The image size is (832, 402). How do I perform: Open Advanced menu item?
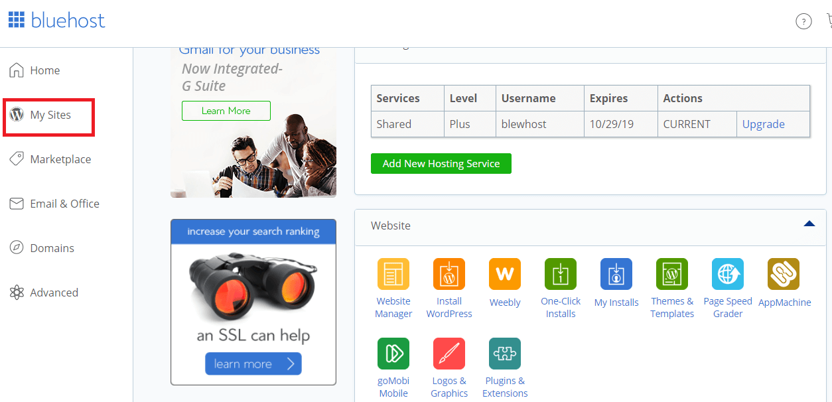tap(54, 293)
